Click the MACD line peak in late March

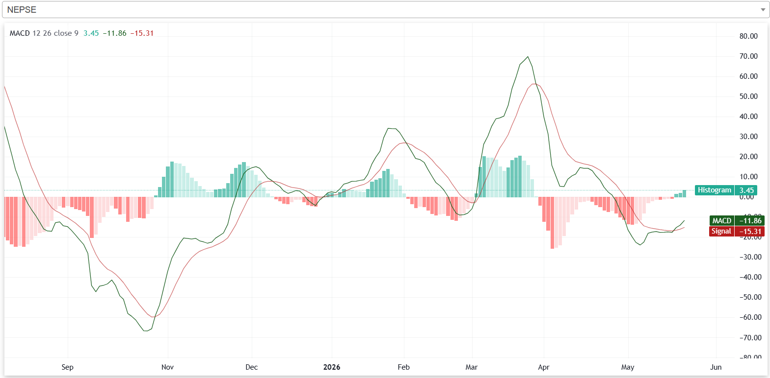click(x=528, y=57)
